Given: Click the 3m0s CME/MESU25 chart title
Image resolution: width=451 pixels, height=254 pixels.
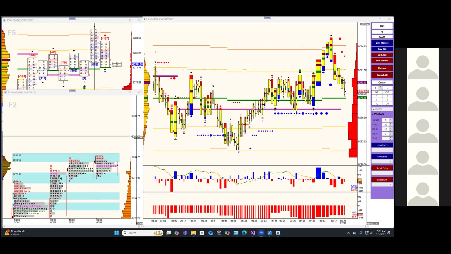Looking at the screenshot, I should pyautogui.click(x=160, y=19).
